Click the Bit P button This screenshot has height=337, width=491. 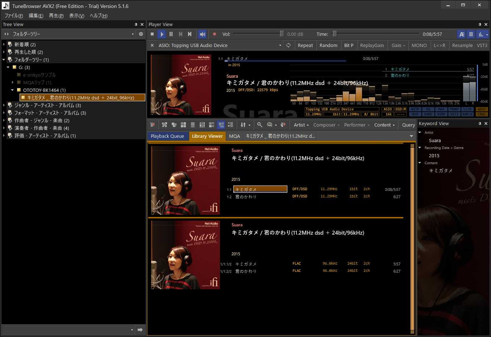(x=349, y=45)
